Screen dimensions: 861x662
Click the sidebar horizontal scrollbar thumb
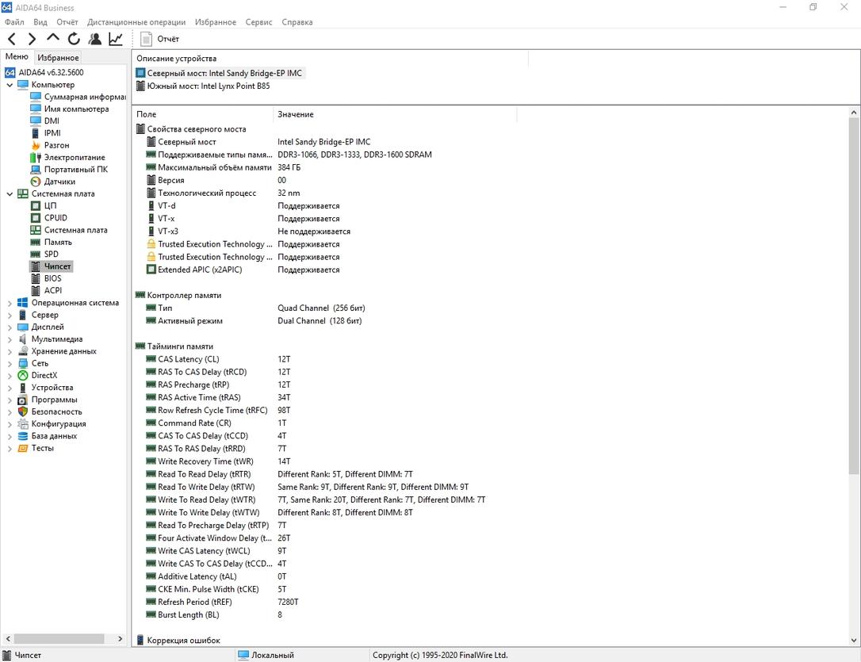click(59, 639)
